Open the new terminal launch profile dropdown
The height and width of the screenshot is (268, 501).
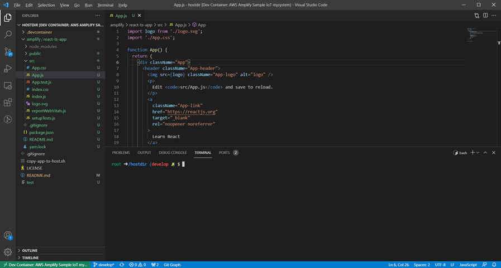(478, 153)
